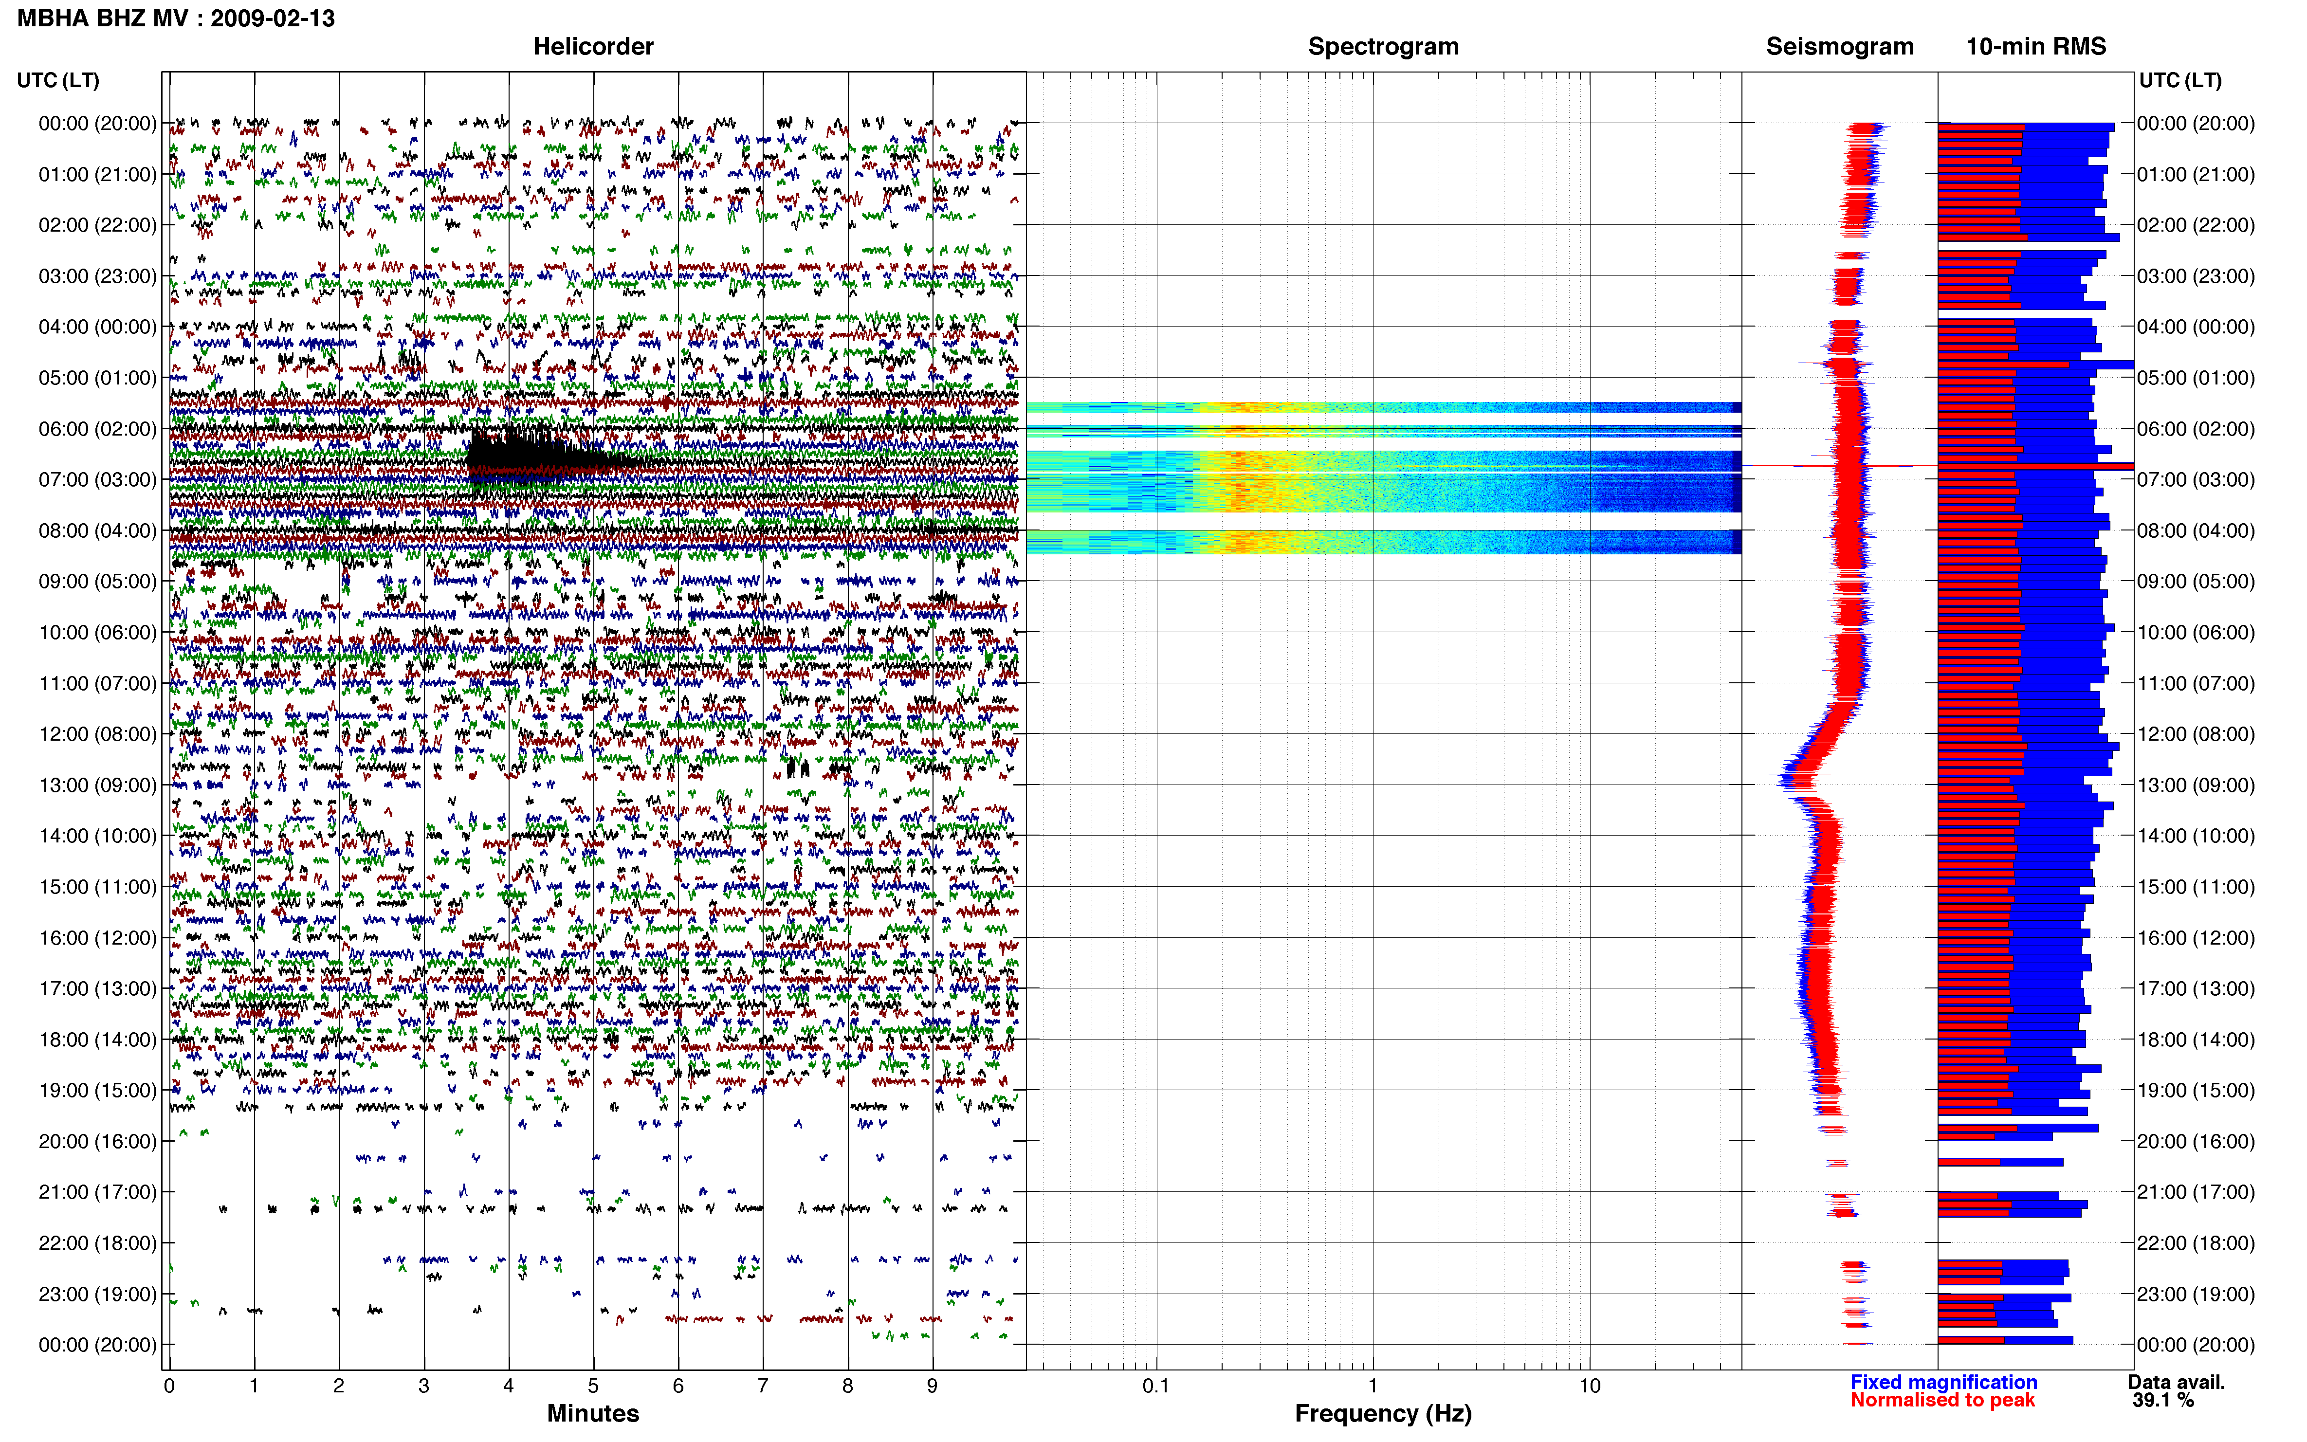Select right time label '02:00 (22:00)'
The image size is (2307, 1442).
tap(2196, 225)
